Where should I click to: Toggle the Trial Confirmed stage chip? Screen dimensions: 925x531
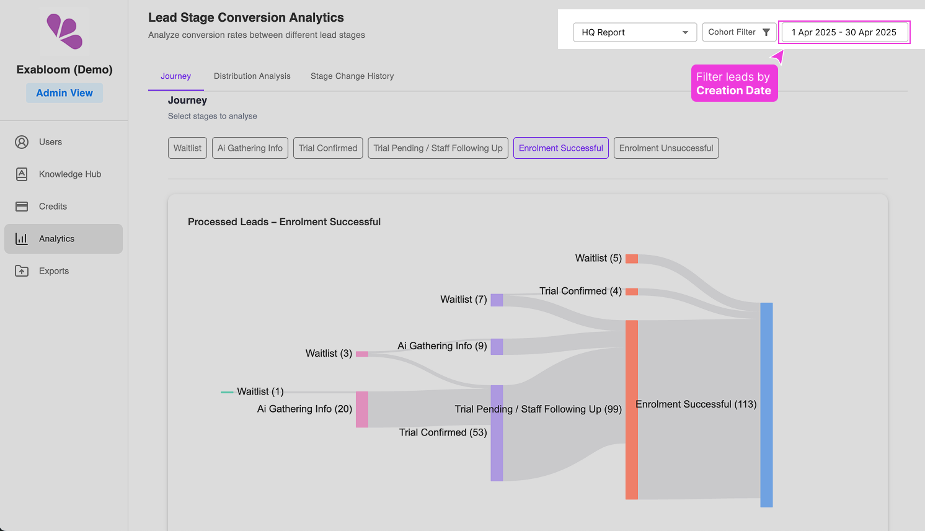328,148
